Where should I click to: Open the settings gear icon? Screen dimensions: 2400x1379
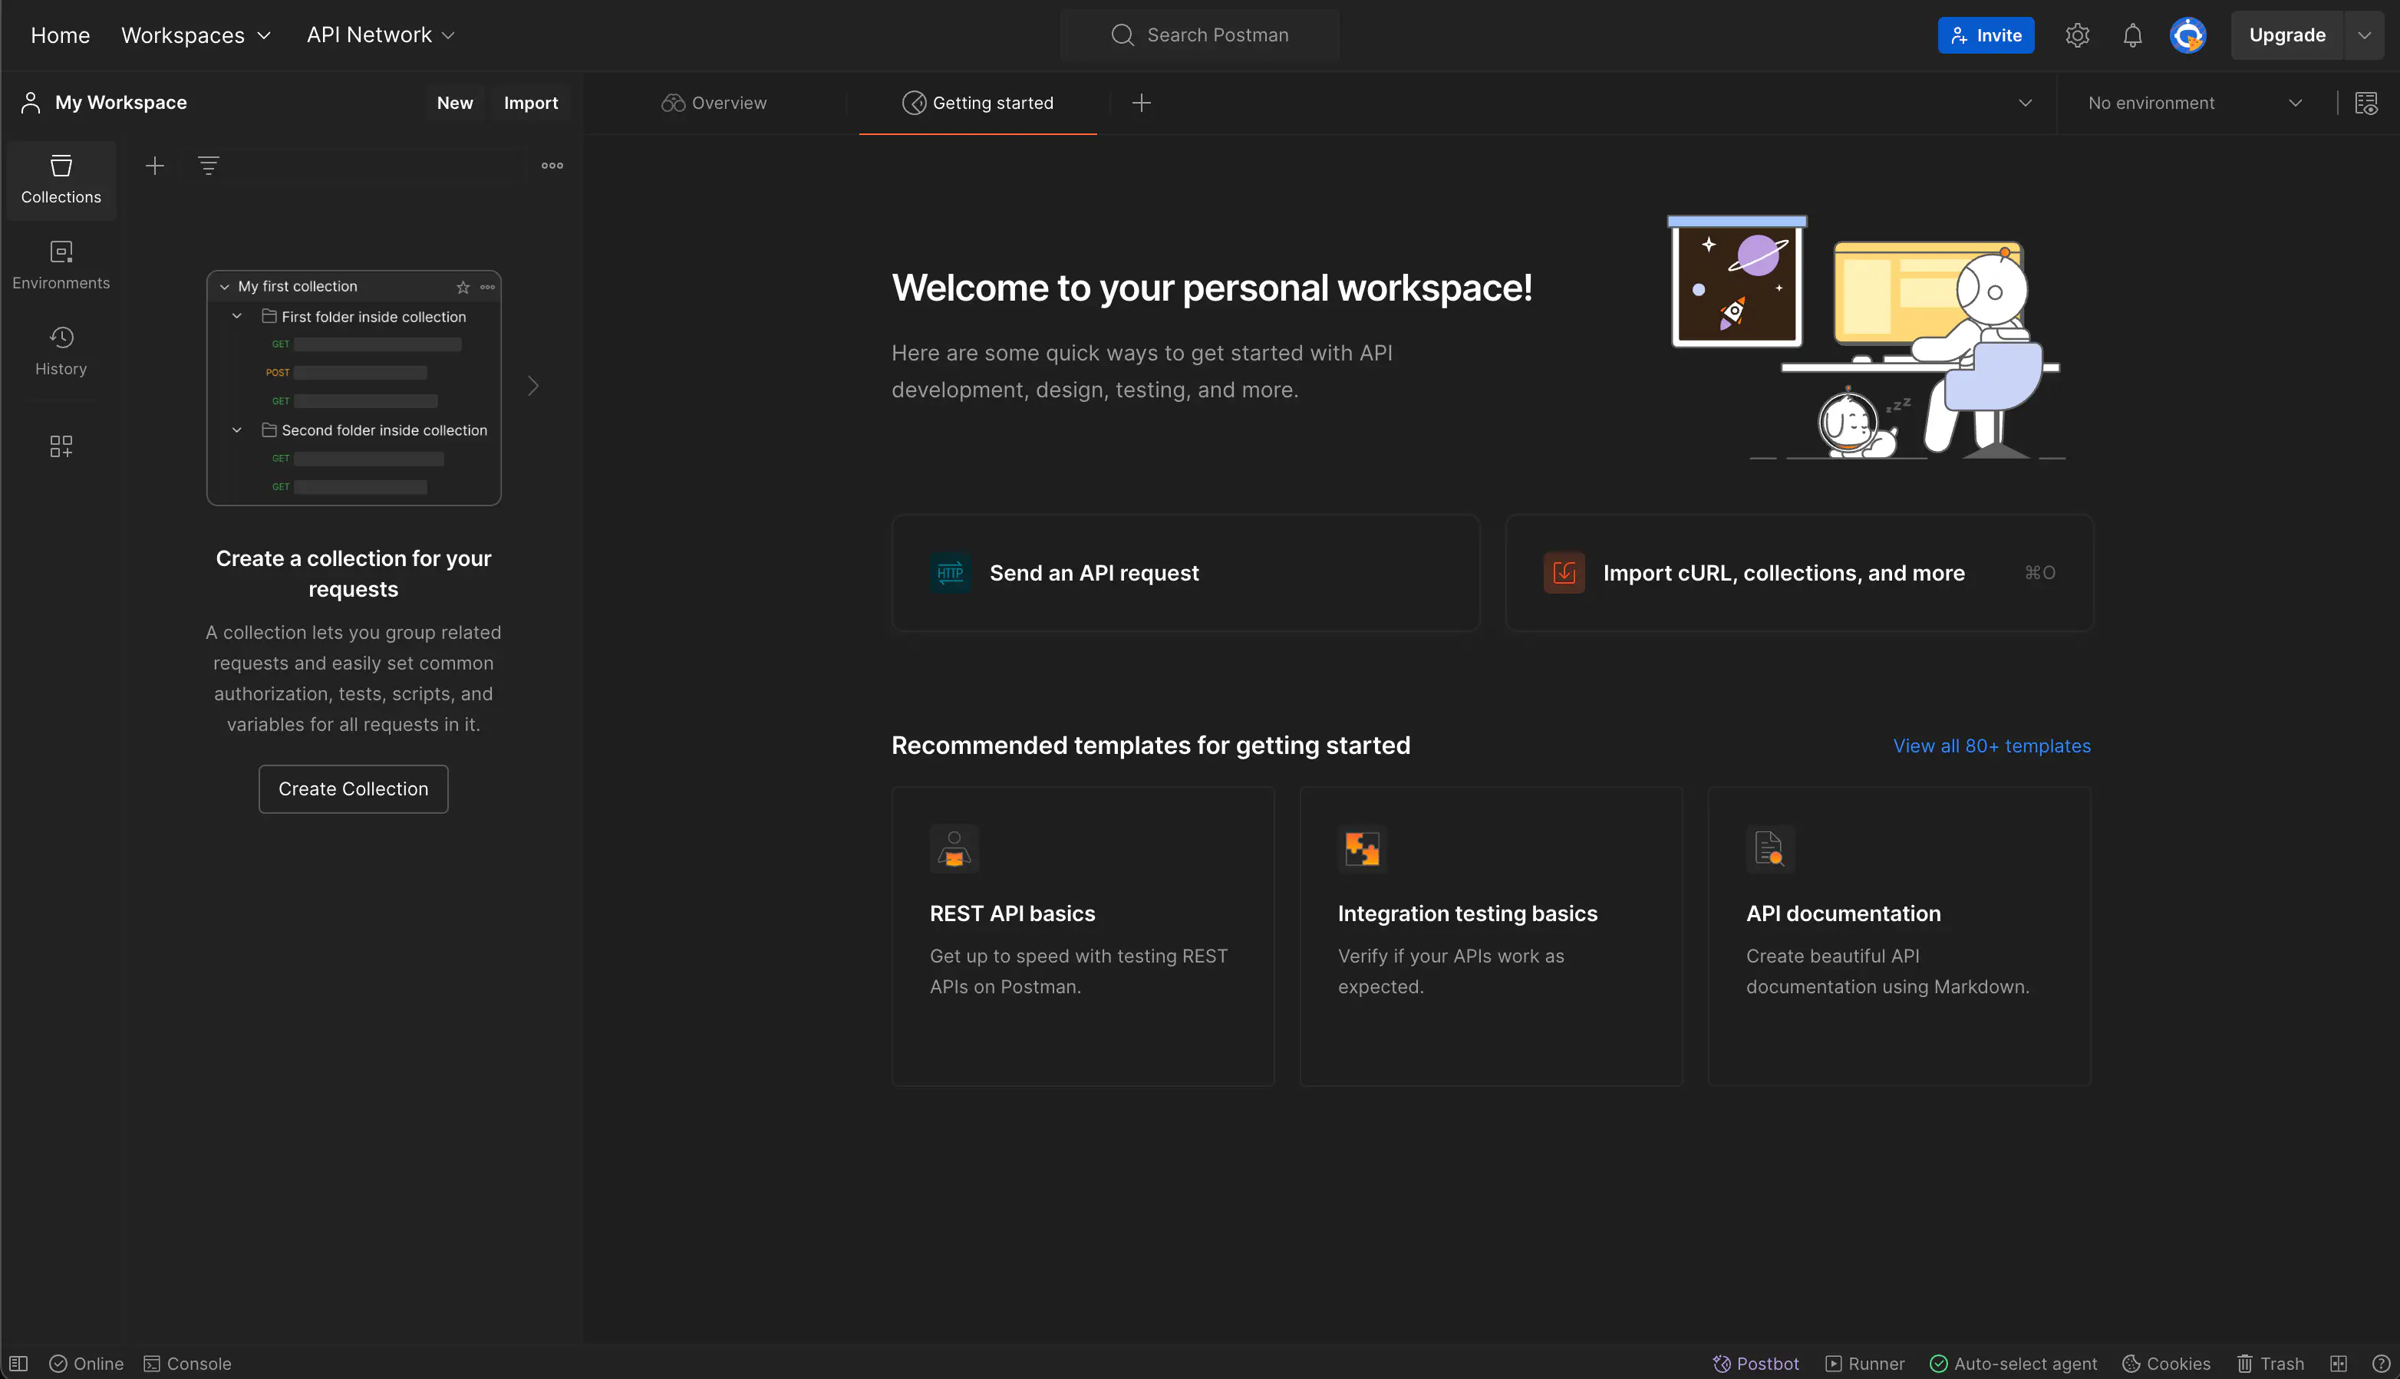coord(2077,35)
